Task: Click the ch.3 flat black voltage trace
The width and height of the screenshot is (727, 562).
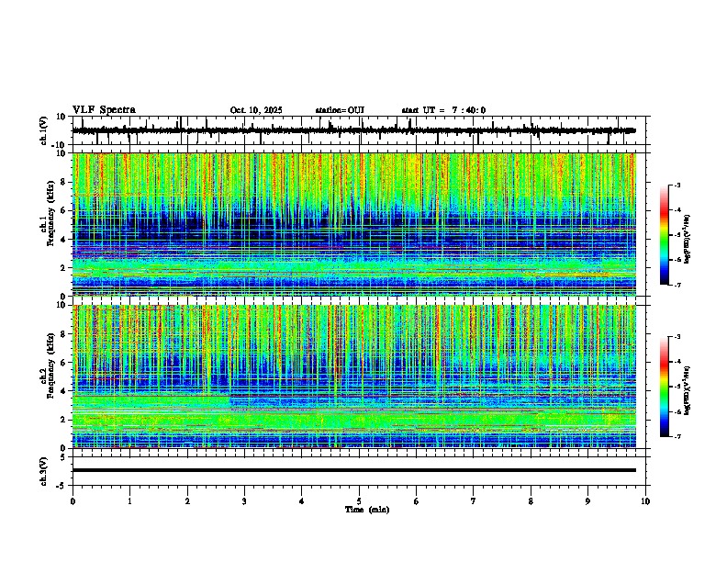Action: coord(353,470)
